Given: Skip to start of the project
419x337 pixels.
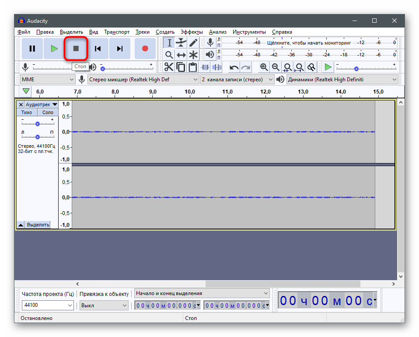Looking at the screenshot, I should click(98, 49).
